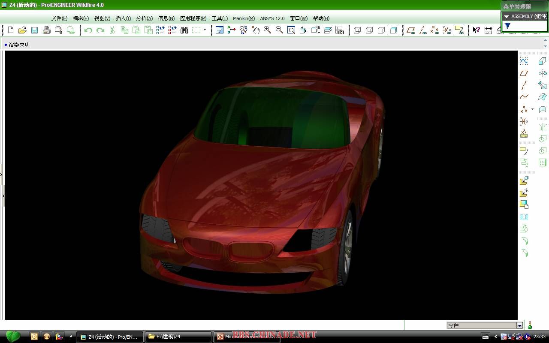Open the selection filter 零件 dropdown
Image resolution: width=549 pixels, height=343 pixels.
519,325
